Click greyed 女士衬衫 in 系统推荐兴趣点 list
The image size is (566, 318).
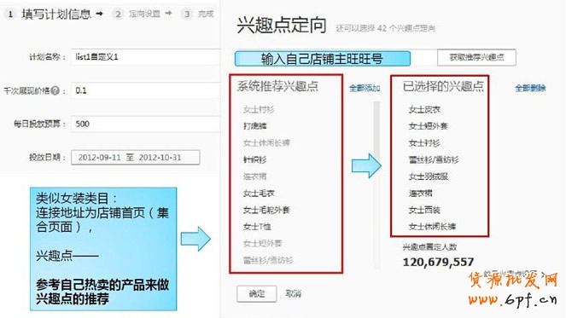point(259,109)
